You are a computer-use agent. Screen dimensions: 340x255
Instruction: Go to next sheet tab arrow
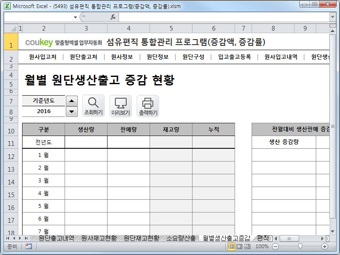coord(20,238)
